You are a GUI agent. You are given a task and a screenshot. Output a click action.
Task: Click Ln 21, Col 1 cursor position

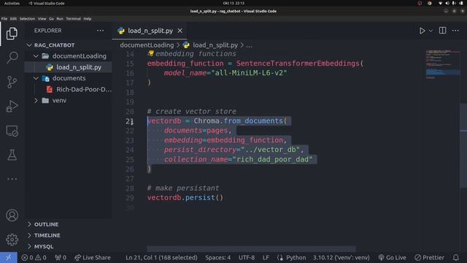pos(161,257)
